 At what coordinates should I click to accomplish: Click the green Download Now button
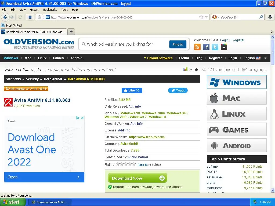pyautogui.click(x=137, y=178)
